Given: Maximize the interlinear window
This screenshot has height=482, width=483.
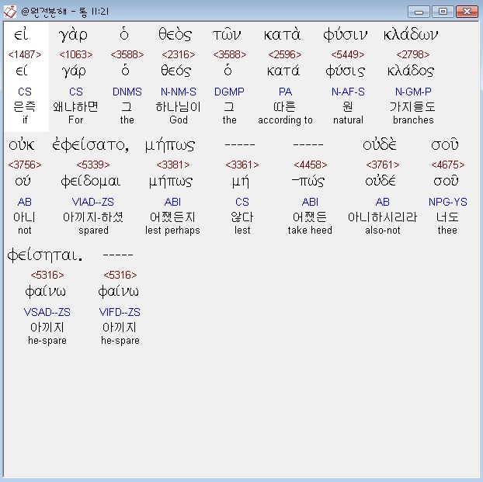Looking at the screenshot, I should [443, 12].
